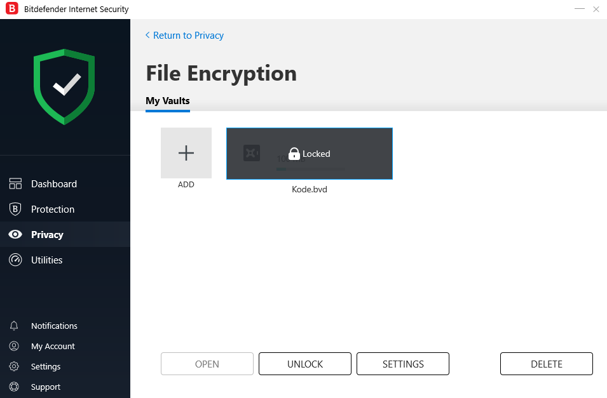Click the Utilities gauge icon
Screen dimensions: 607x398
(15, 260)
